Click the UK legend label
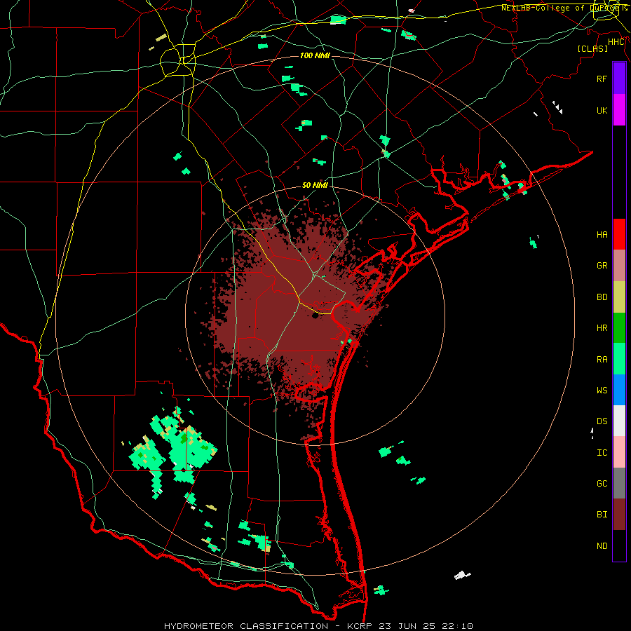Screen dimensions: 631x631 (602, 110)
